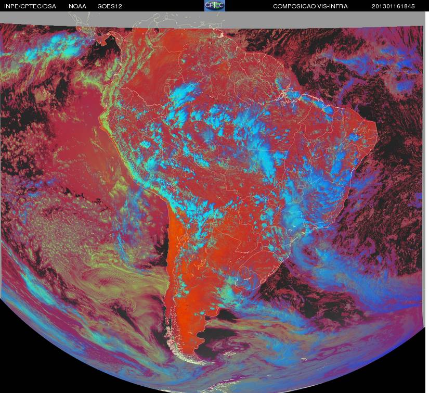Click the COMPOSICAO VIS-INFRA title text

310,6
